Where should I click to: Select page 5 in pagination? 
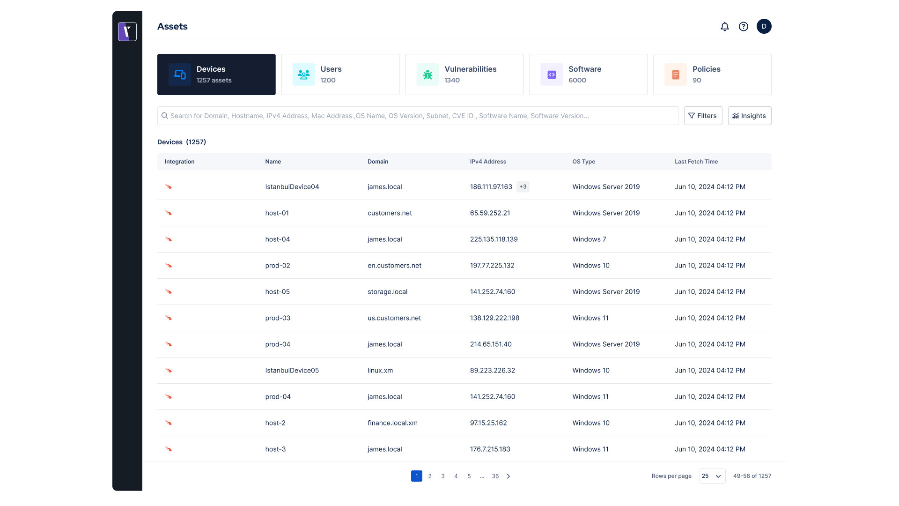tap(469, 476)
